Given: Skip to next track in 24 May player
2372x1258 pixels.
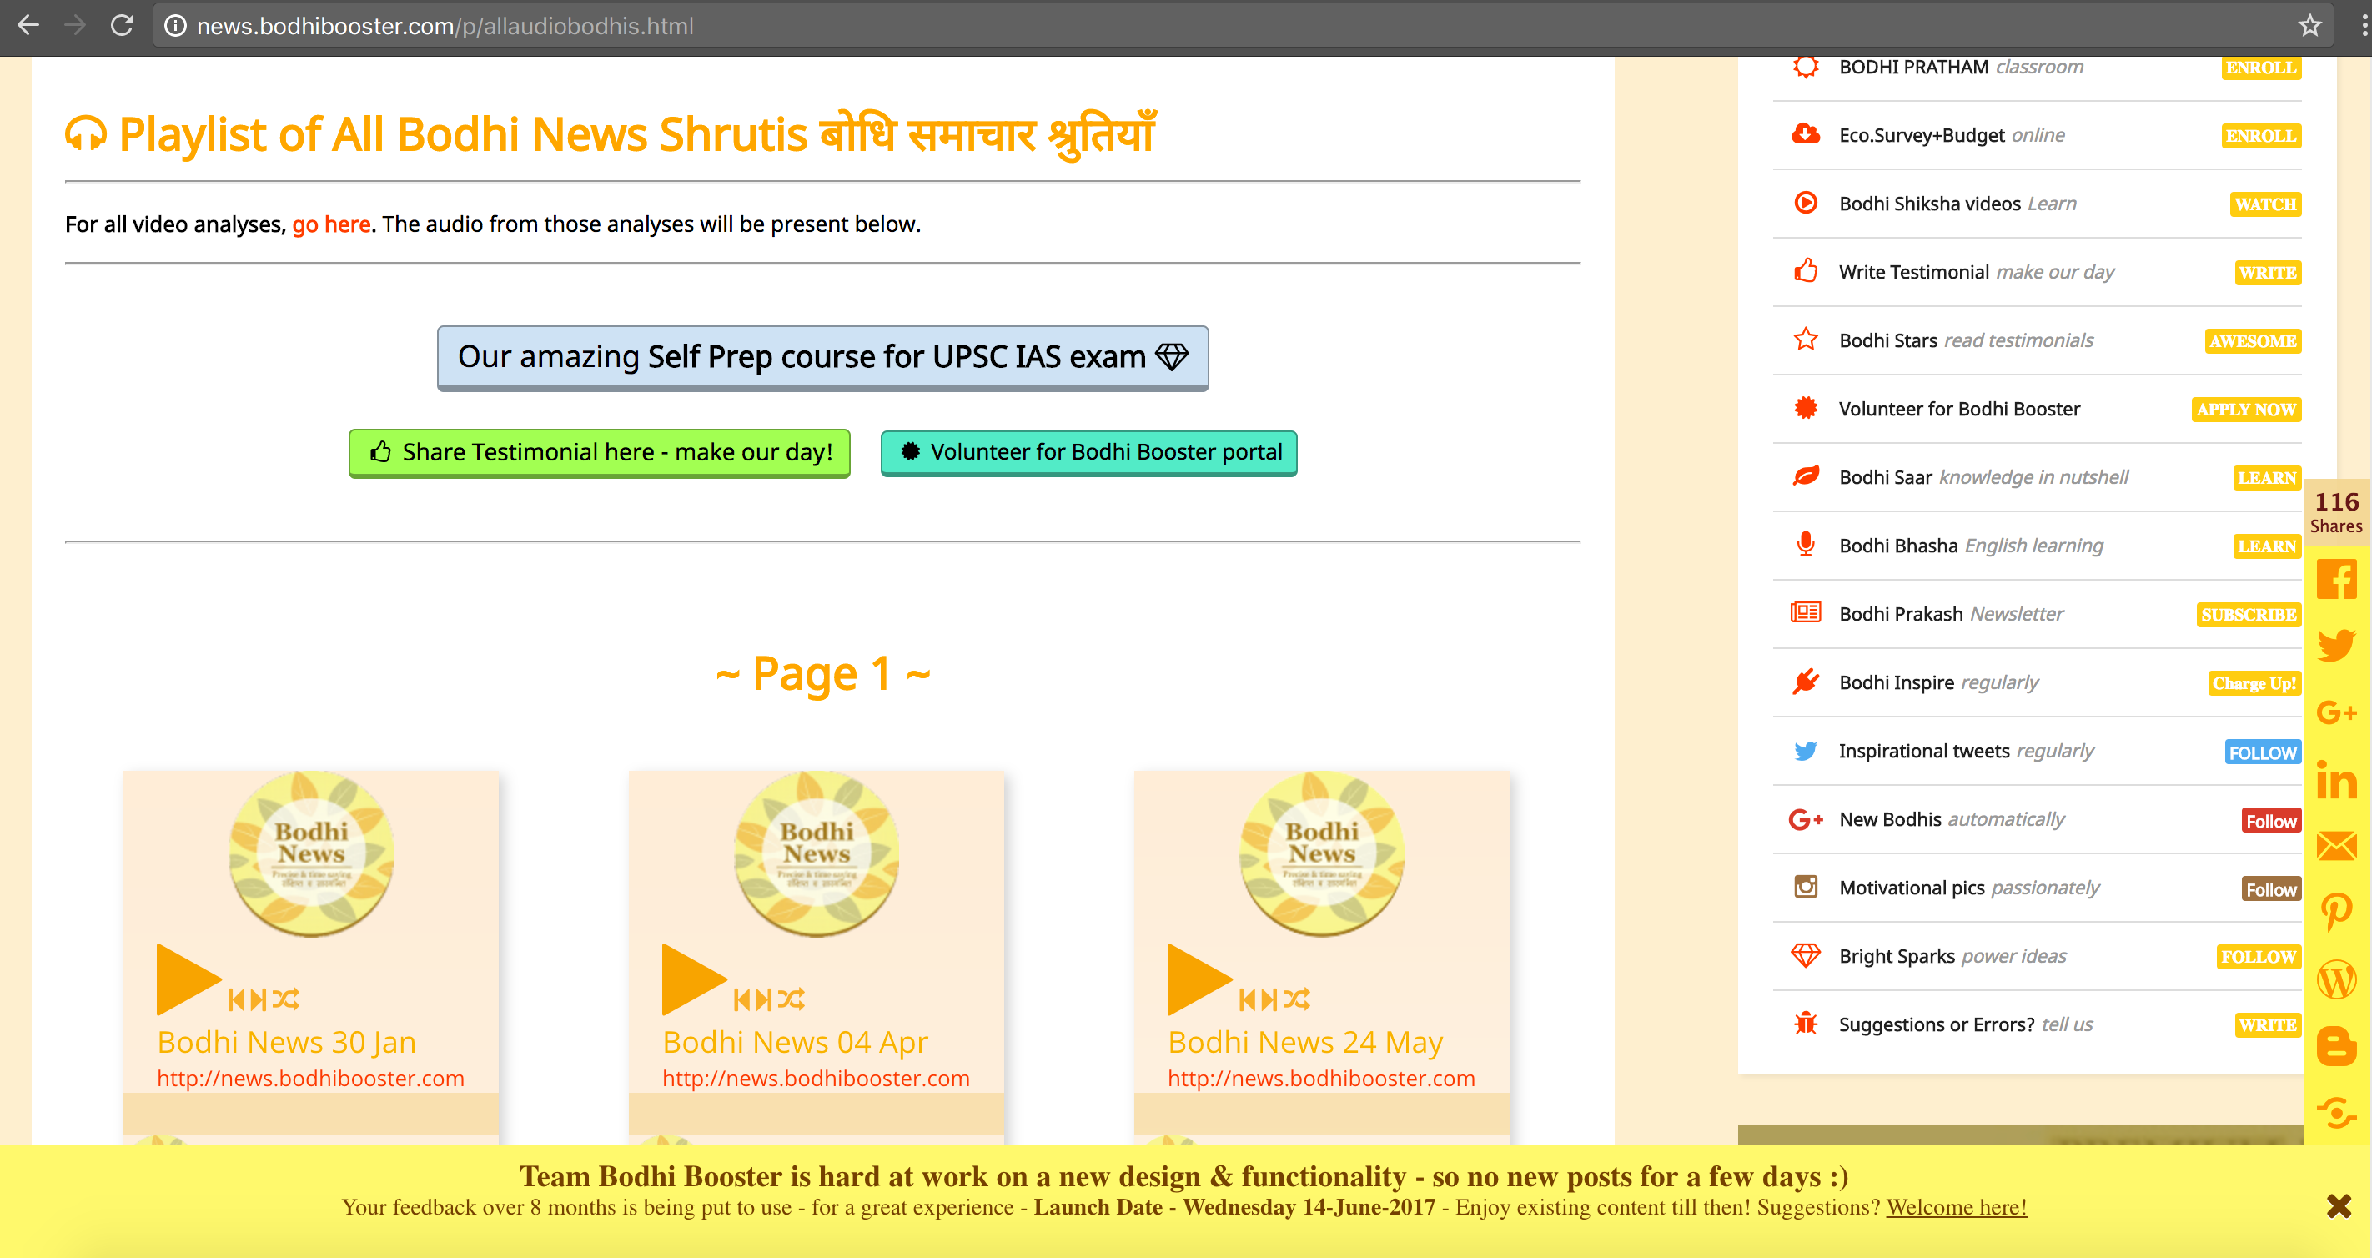Looking at the screenshot, I should [x=1269, y=1000].
